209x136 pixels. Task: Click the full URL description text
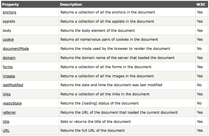click(92, 131)
